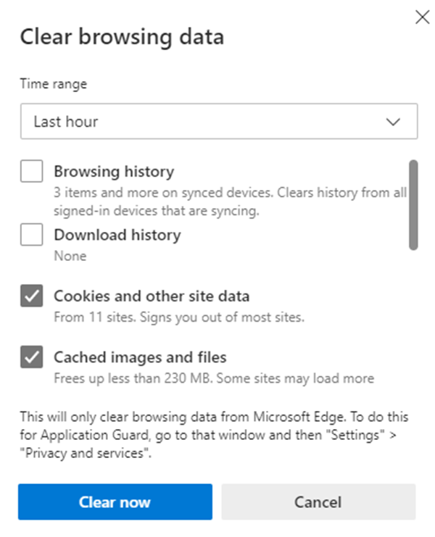Close the Clear browsing data dialog
This screenshot has height=537, width=435.
(422, 17)
